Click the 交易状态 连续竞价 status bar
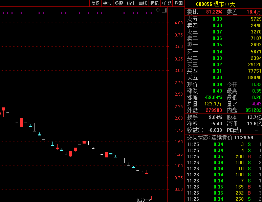Screen dimensions: 262x202 [223, 138]
